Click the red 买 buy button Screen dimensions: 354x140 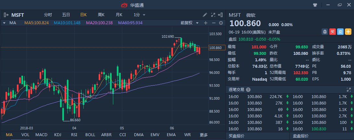332,32
